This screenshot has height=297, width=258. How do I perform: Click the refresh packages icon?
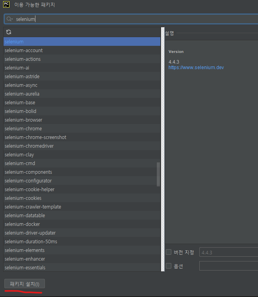coord(9,32)
